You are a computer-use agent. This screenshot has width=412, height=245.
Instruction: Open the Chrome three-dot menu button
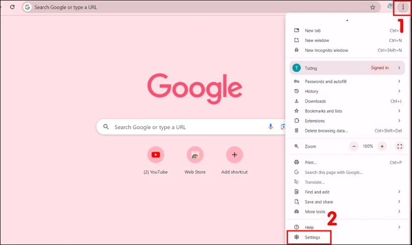point(403,7)
